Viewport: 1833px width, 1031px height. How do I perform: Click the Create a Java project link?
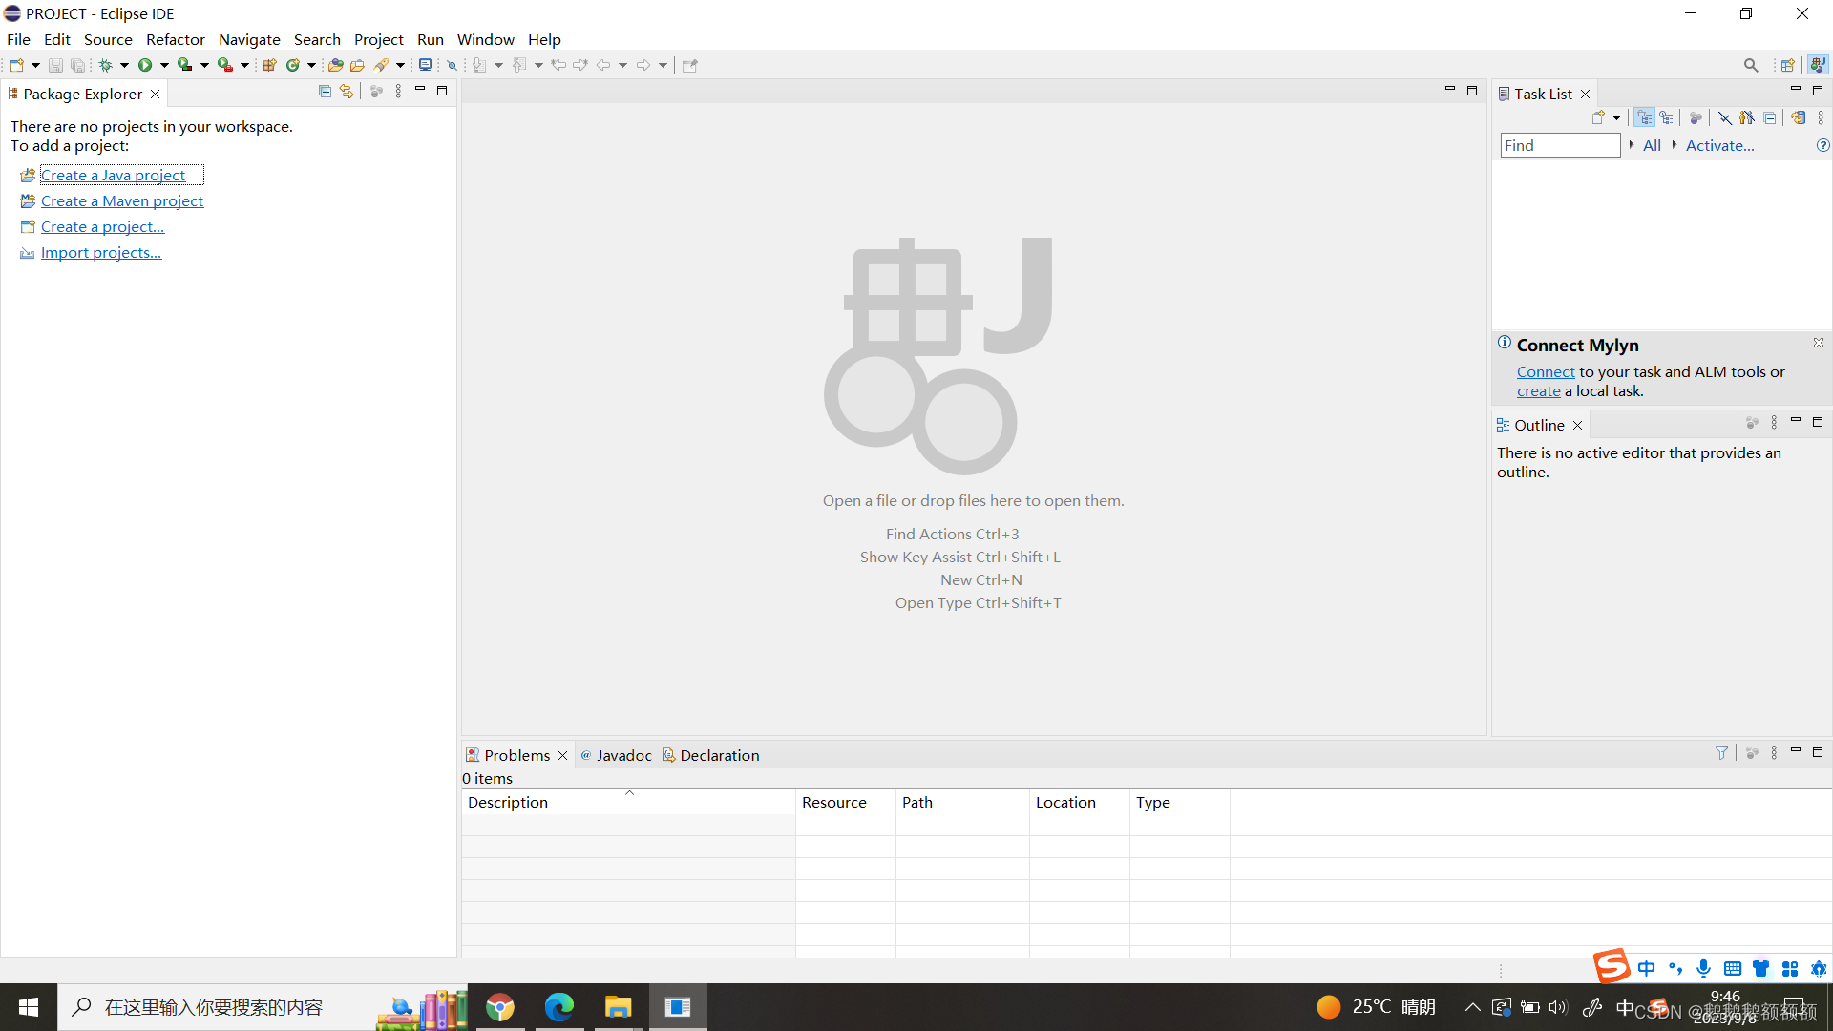click(114, 174)
